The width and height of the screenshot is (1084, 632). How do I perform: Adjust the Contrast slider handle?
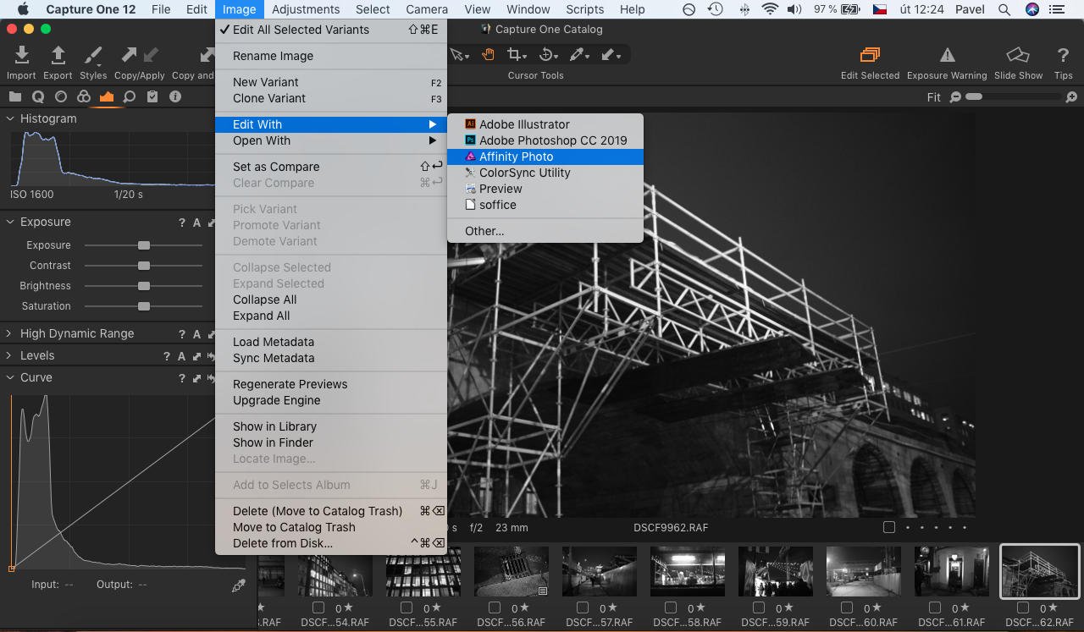(x=144, y=266)
